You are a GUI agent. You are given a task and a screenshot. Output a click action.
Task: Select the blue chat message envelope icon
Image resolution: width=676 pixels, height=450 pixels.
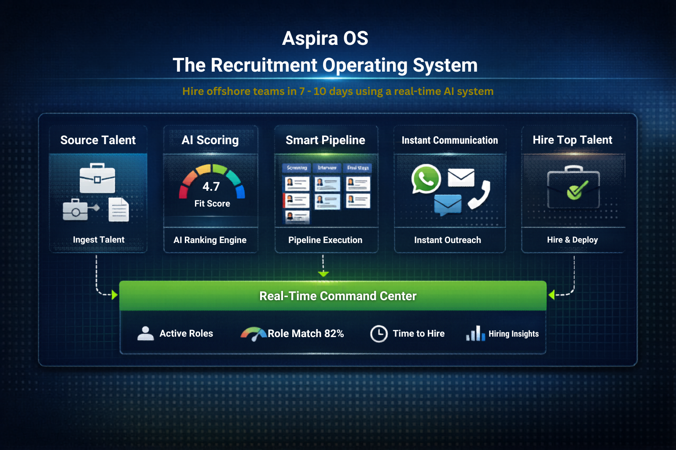click(448, 205)
